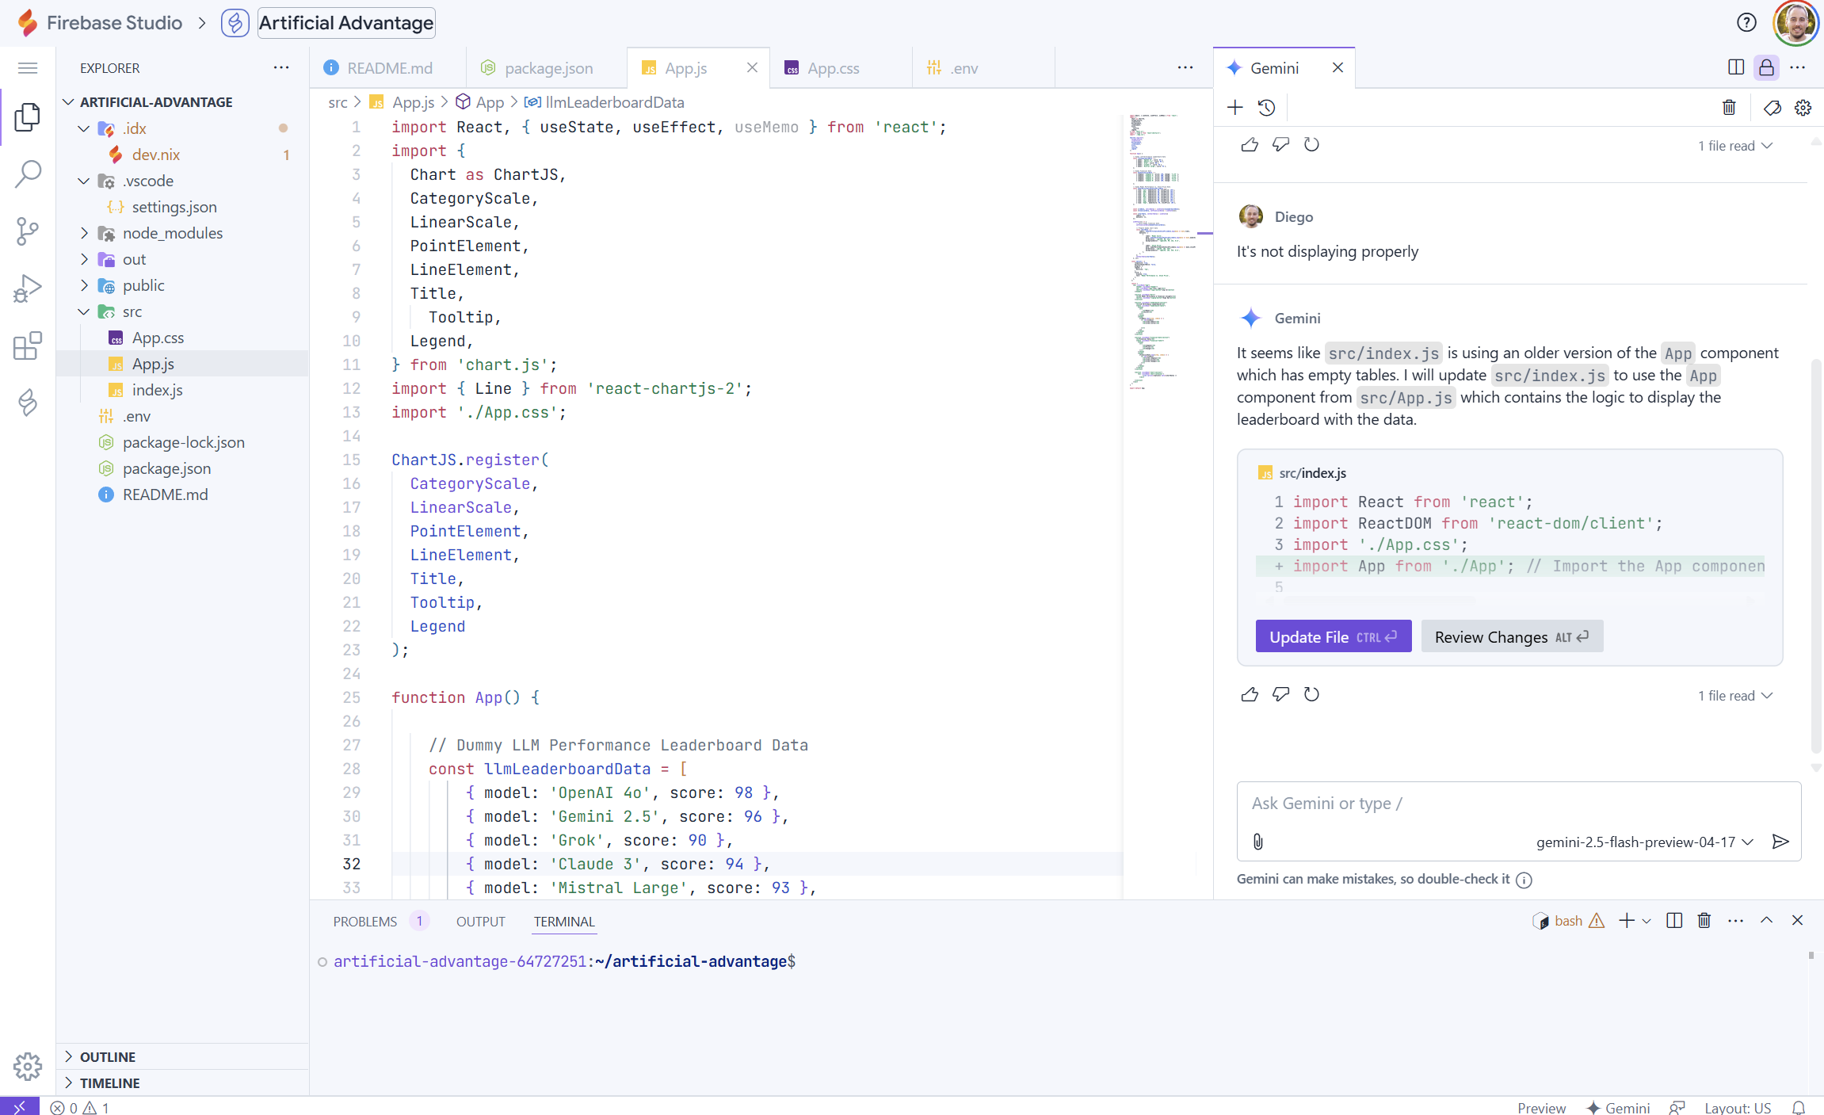Screen dimensions: 1824x1115
Task: Open Gemini settings gear icon
Action: click(x=1803, y=108)
